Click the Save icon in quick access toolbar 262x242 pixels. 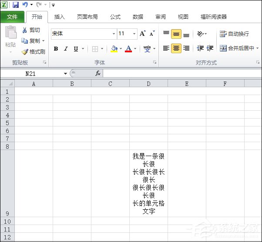16,5
